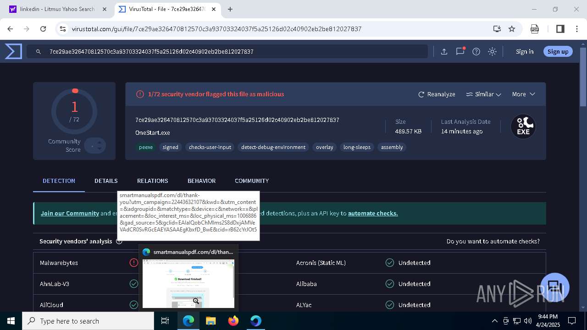Open the smartmanualspdf Edge preview thumbnail
The height and width of the screenshot is (330, 587).
tap(188, 284)
